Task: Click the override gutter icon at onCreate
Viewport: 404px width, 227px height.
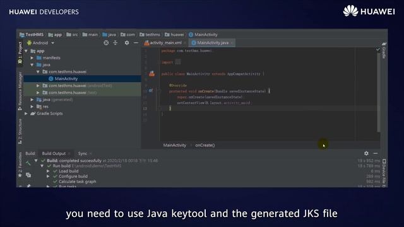Action: point(150,91)
